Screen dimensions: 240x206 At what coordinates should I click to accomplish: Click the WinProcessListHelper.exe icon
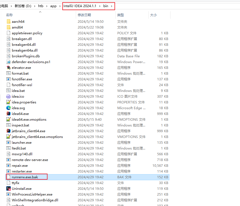pyautogui.click(x=9, y=194)
